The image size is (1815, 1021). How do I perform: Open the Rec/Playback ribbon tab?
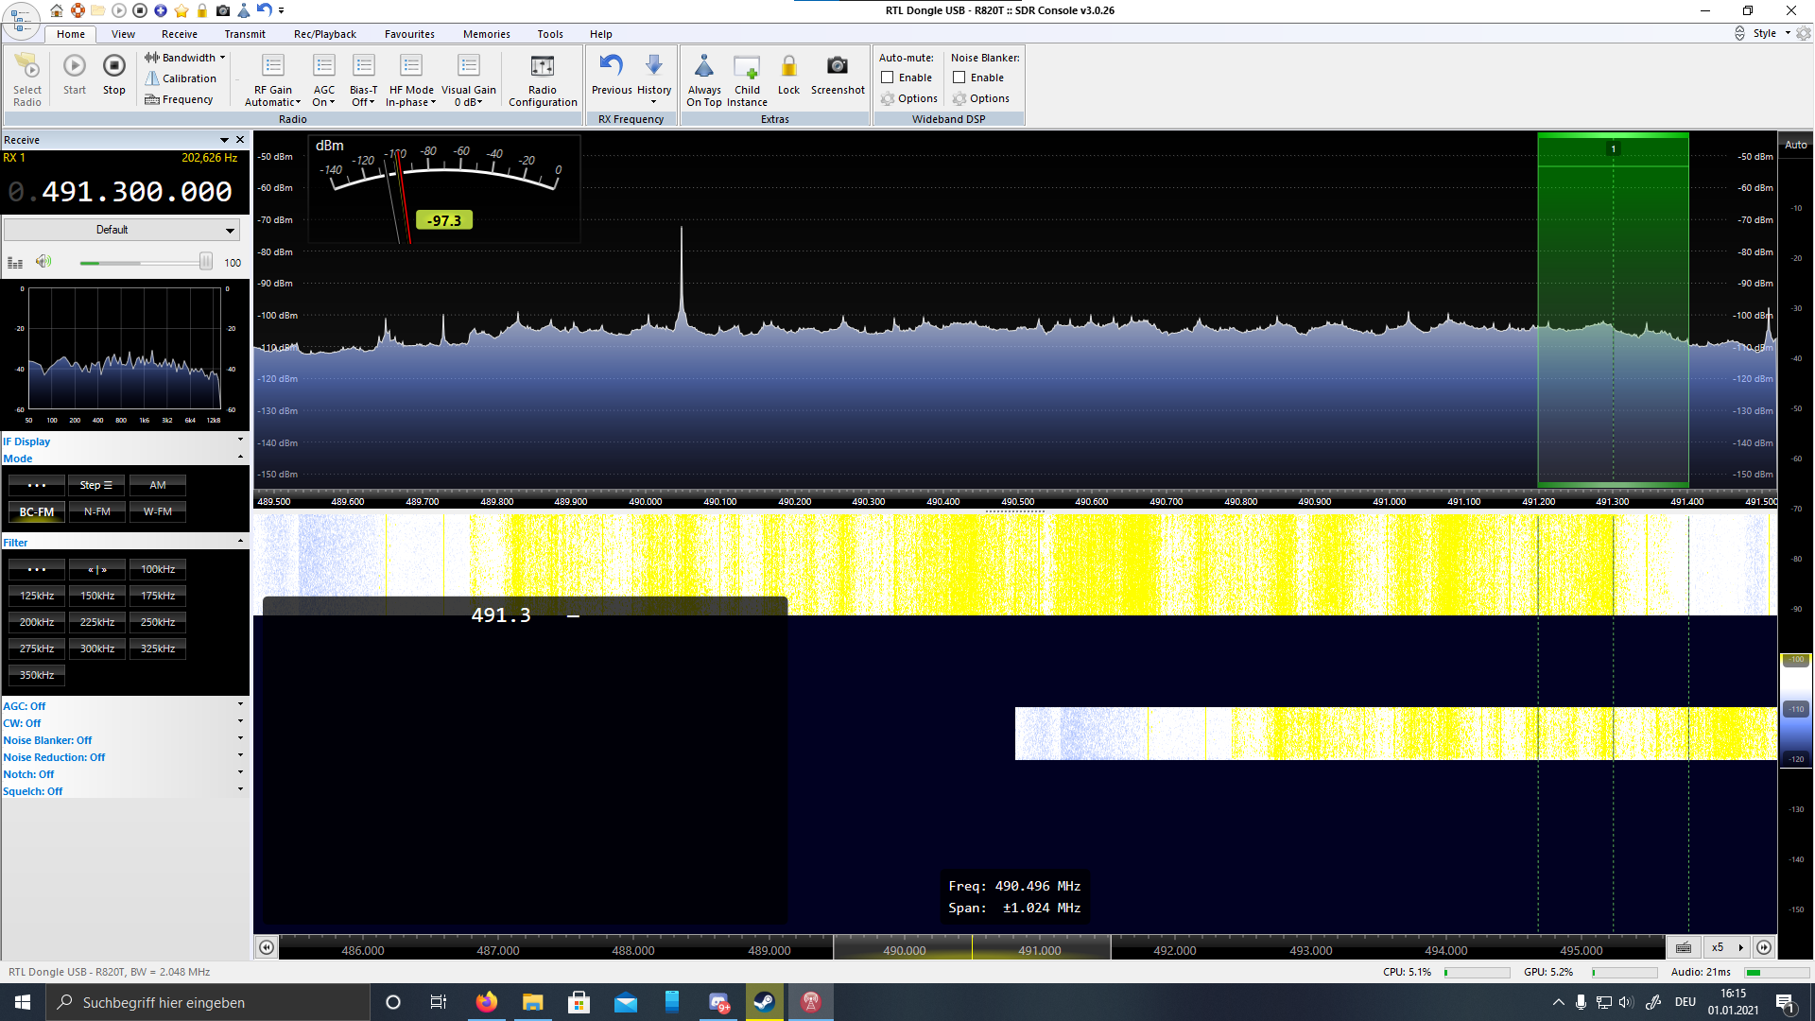324,34
